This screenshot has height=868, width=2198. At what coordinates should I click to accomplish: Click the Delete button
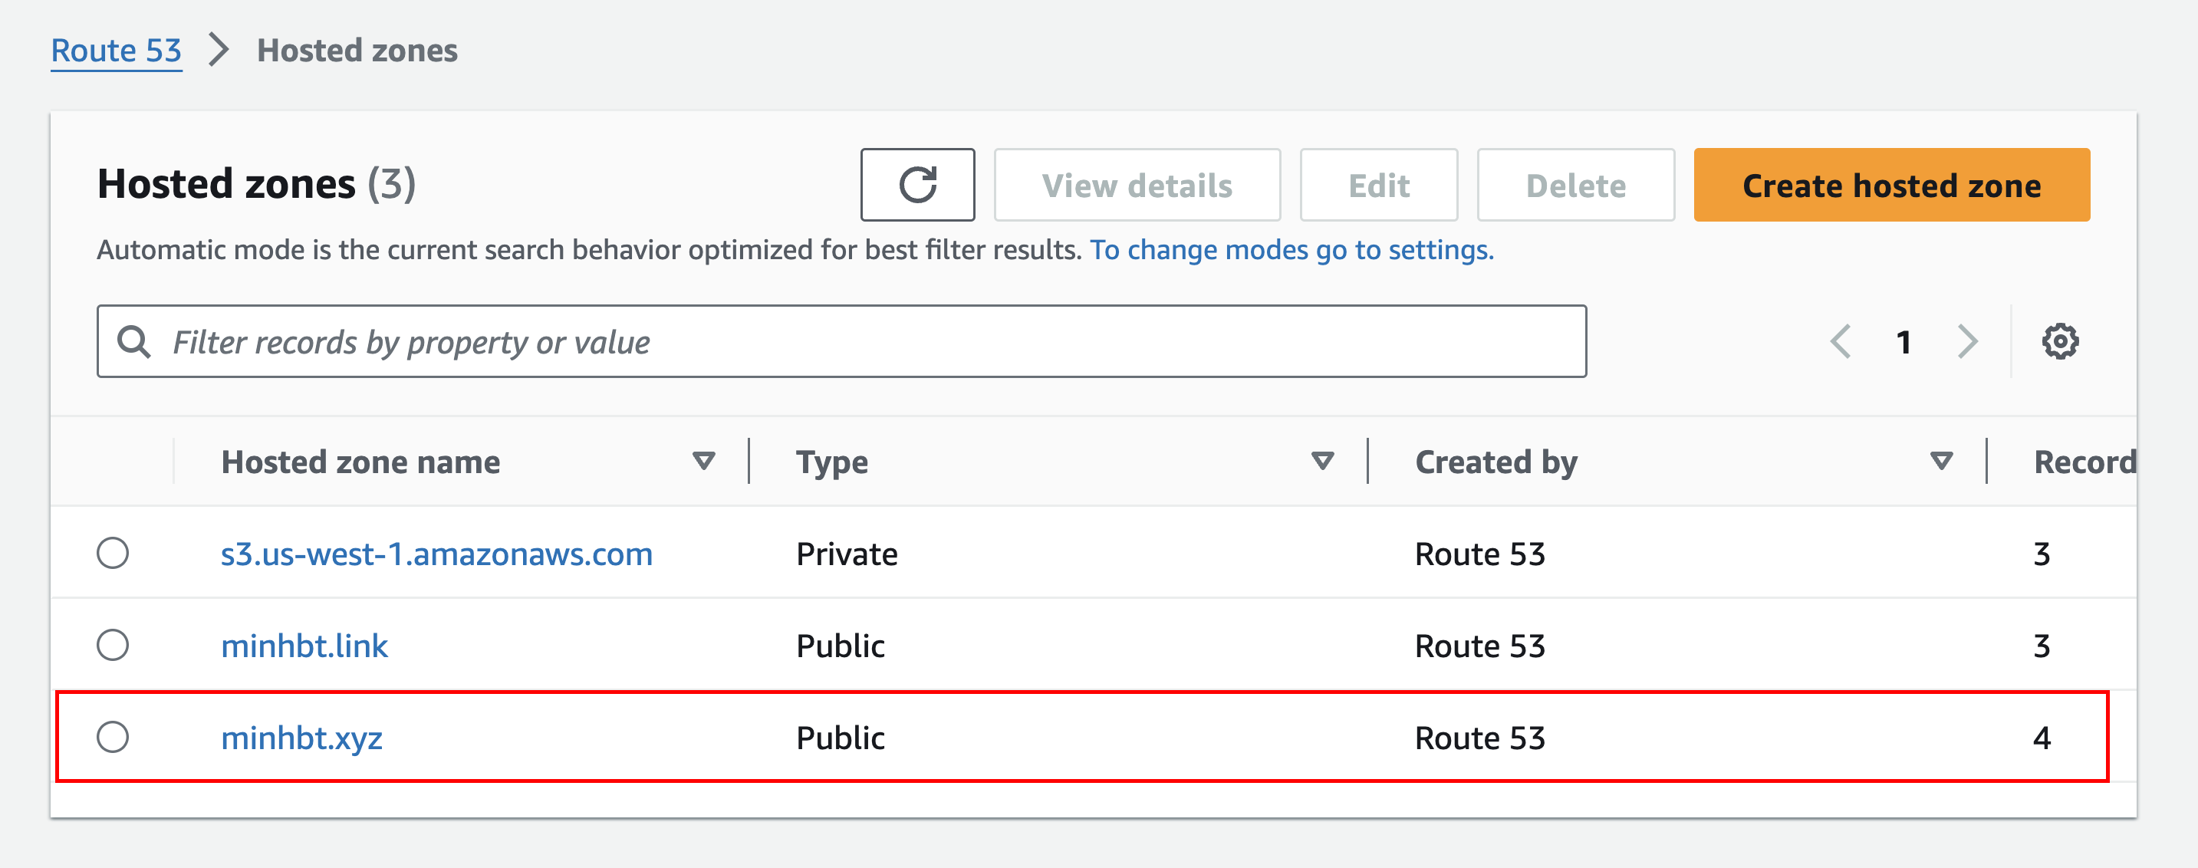(1575, 186)
